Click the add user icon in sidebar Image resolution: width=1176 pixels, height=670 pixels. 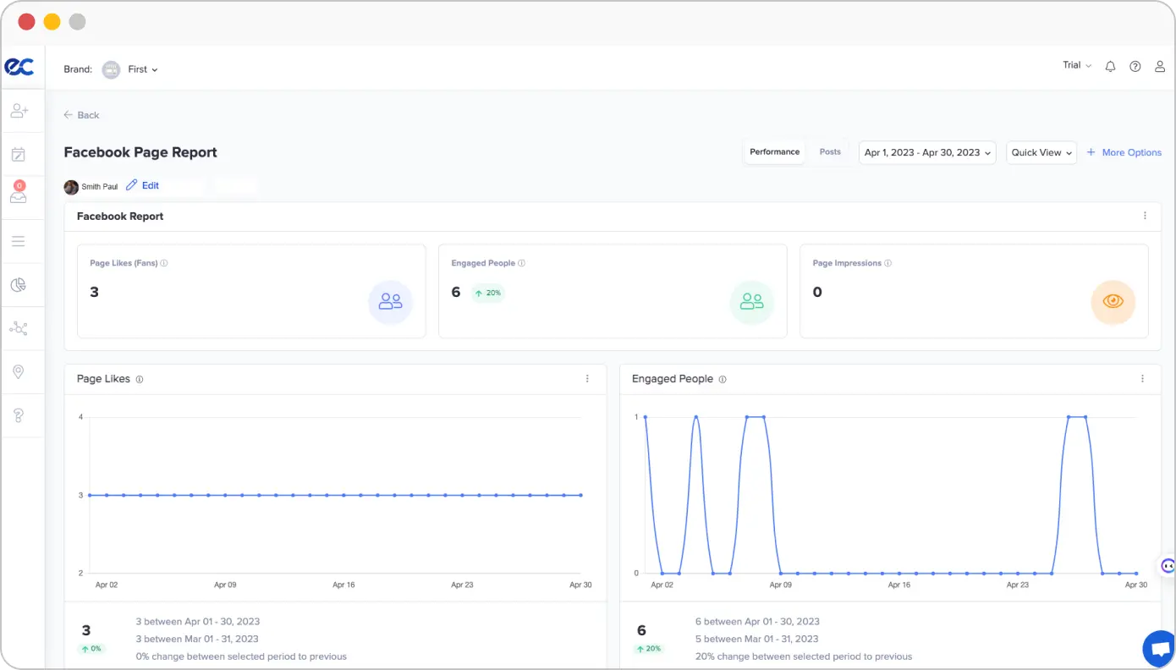pos(19,111)
